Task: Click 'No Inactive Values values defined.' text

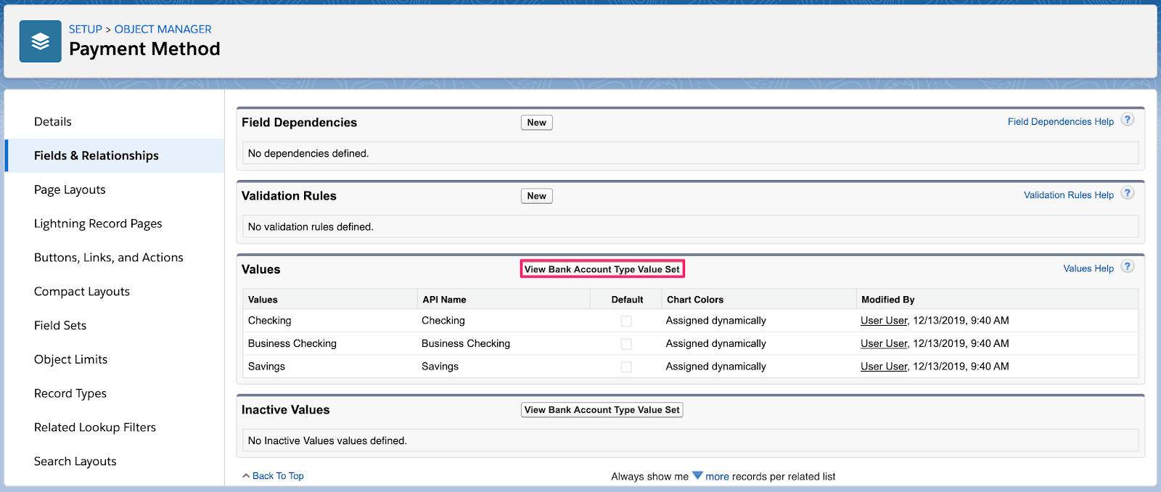Action: click(x=327, y=441)
